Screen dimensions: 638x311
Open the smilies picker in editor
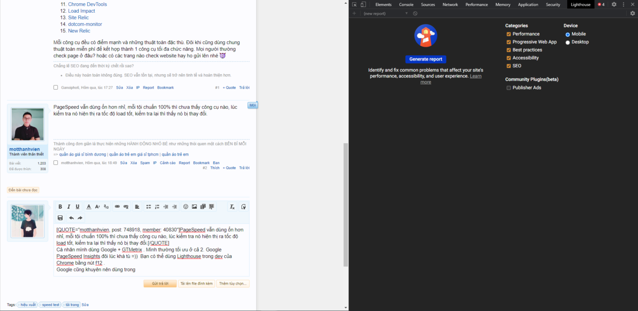click(186, 206)
